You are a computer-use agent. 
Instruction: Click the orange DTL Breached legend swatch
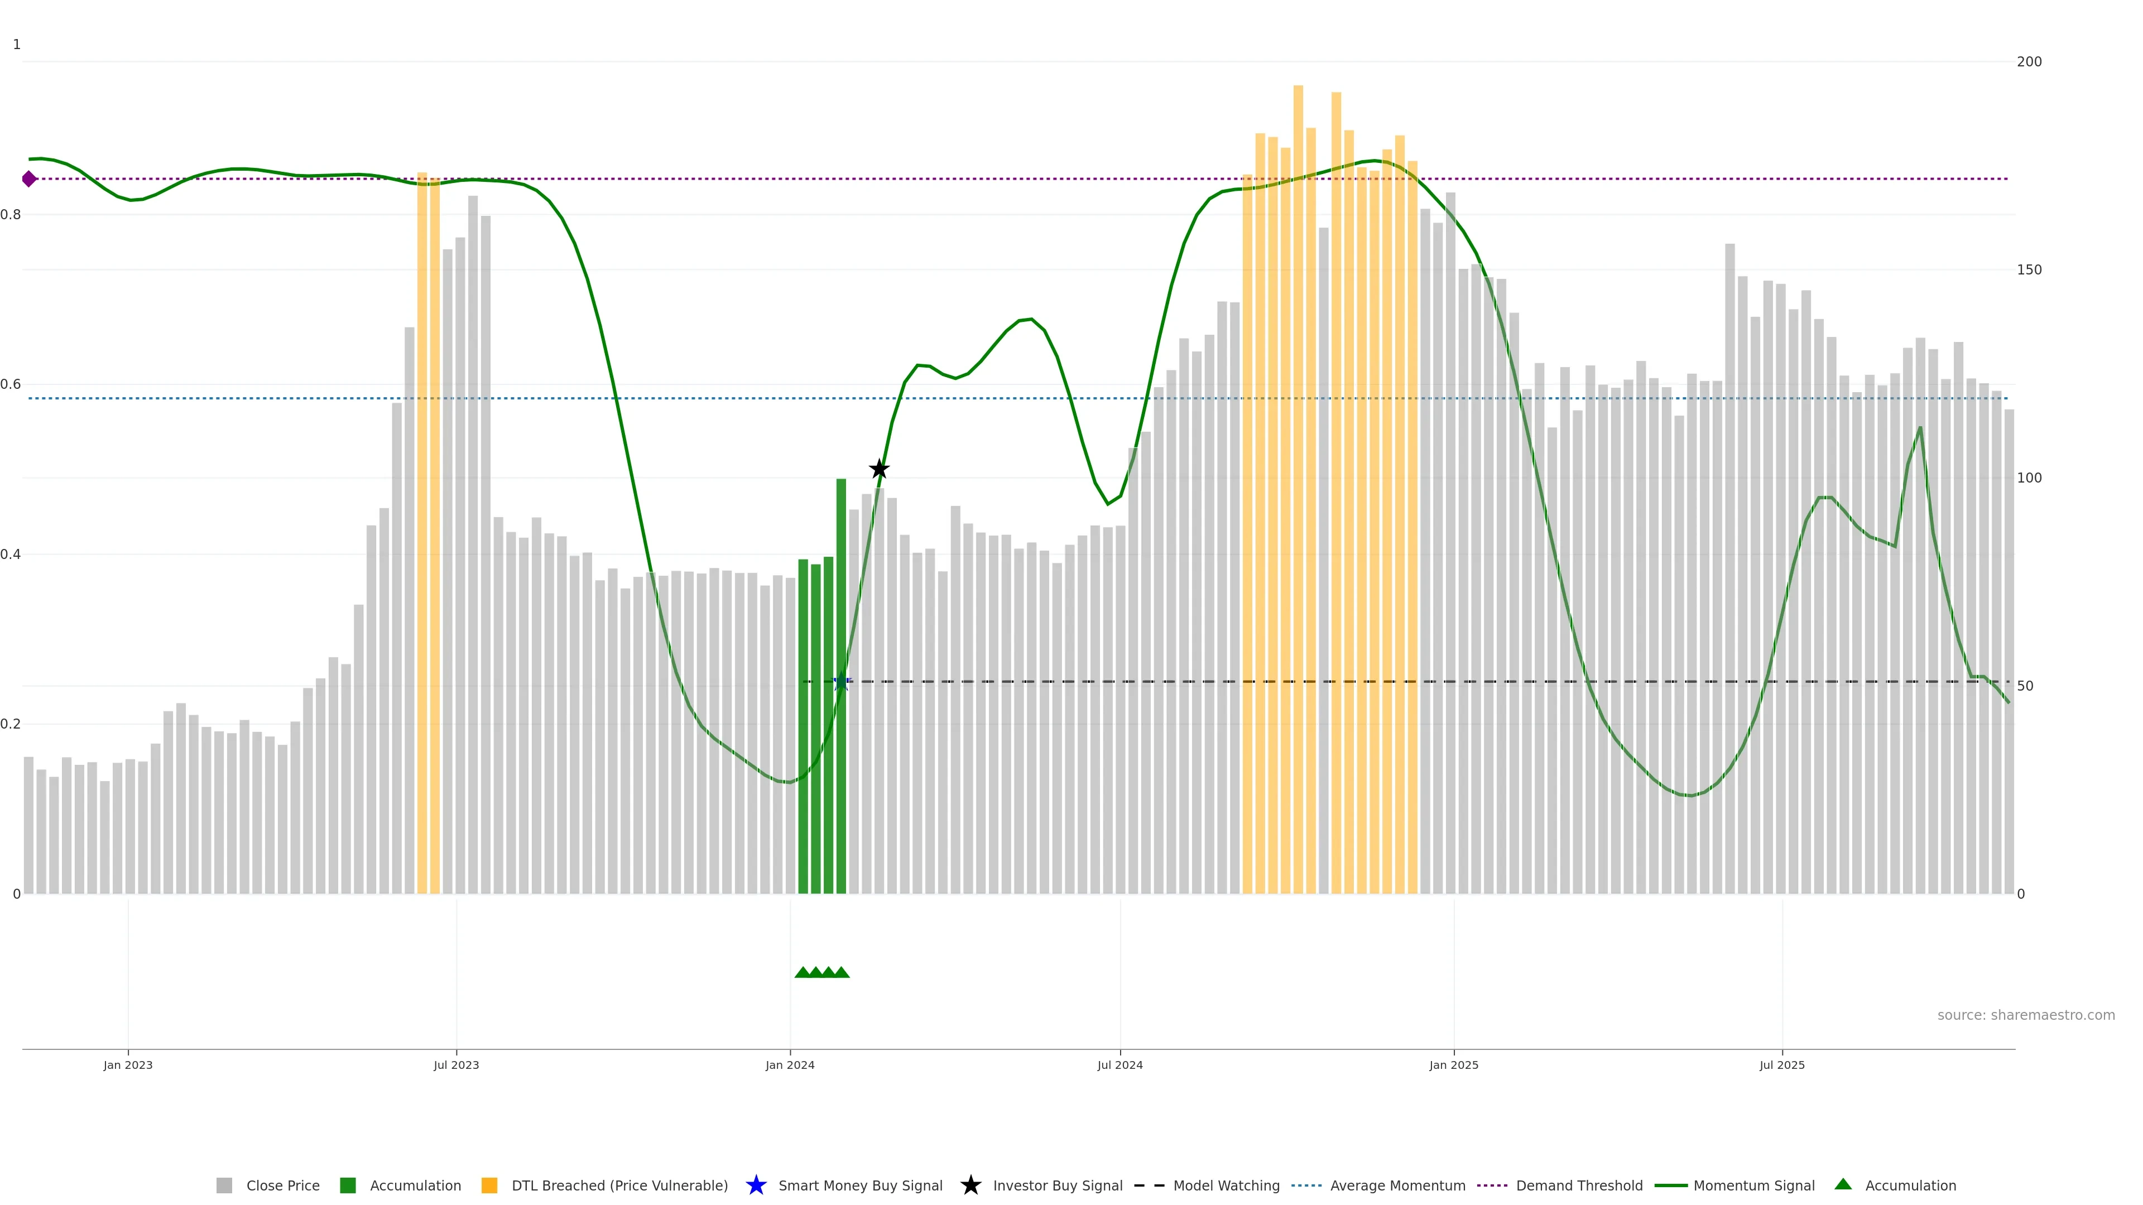tap(489, 1185)
